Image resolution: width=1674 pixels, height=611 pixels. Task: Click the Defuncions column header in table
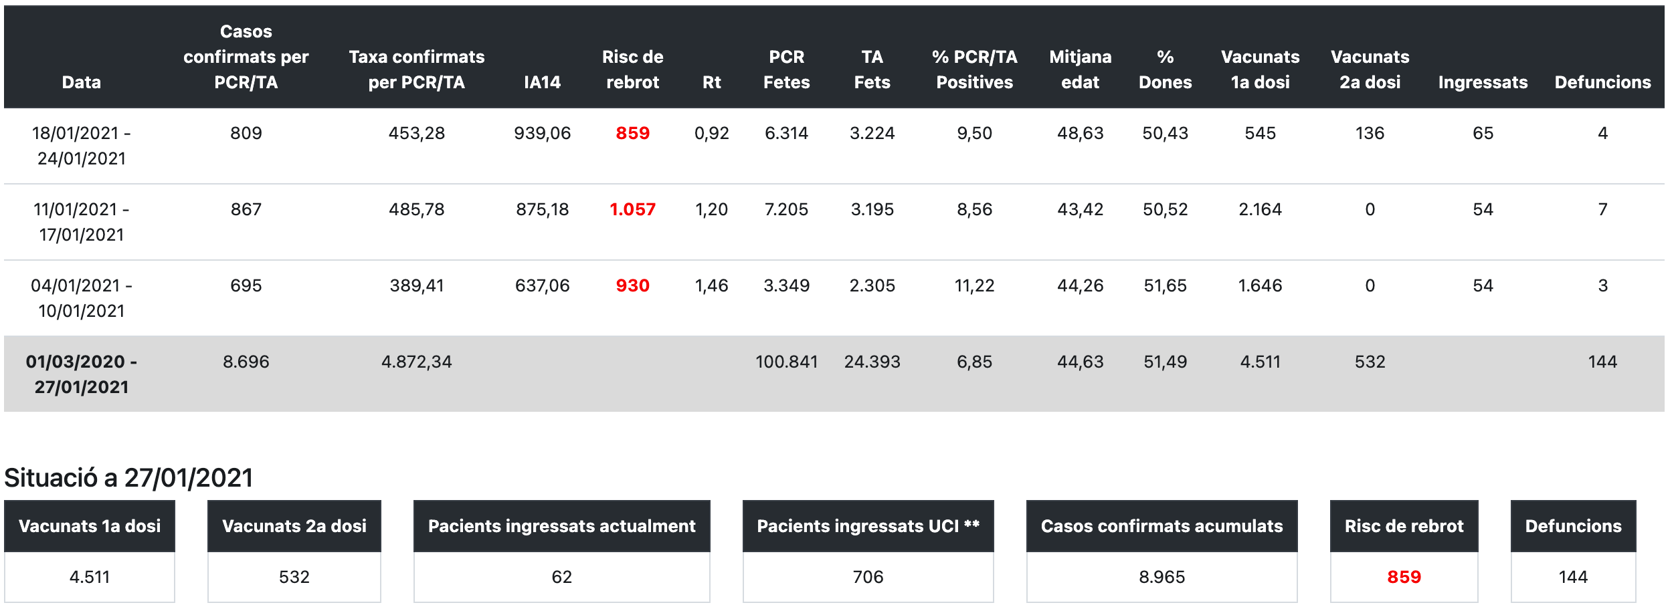tap(1602, 82)
